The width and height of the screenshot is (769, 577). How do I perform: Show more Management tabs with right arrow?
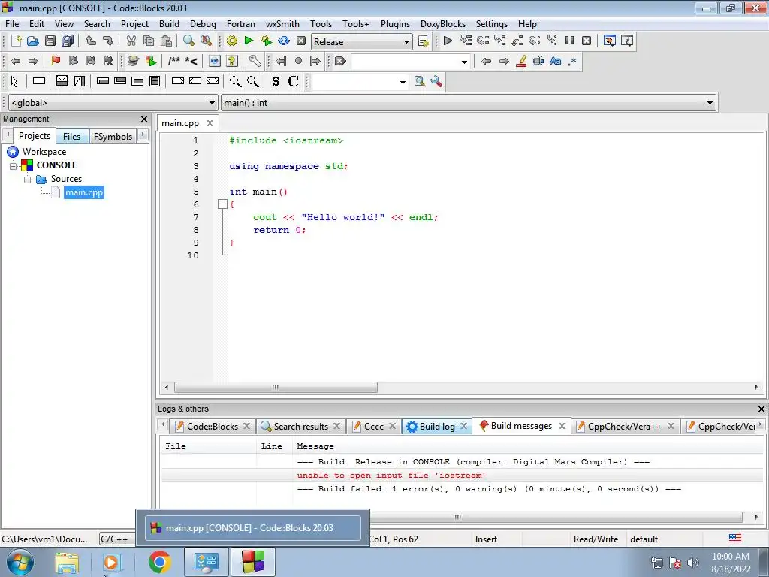click(143, 134)
